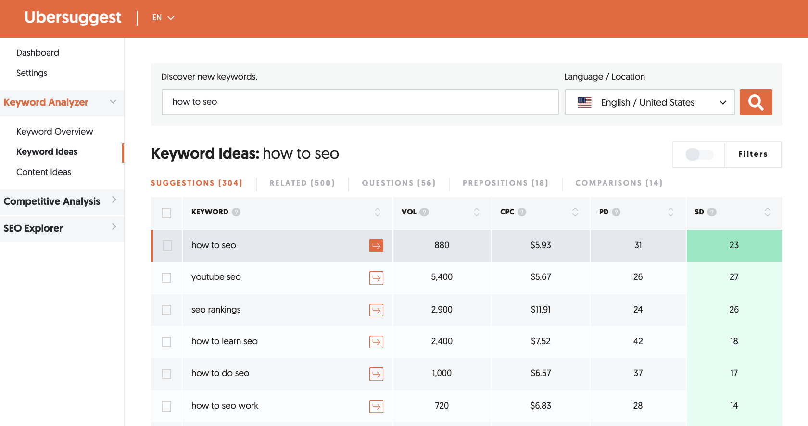The image size is (808, 426).
Task: Go to Content Ideas page
Action: click(x=44, y=172)
